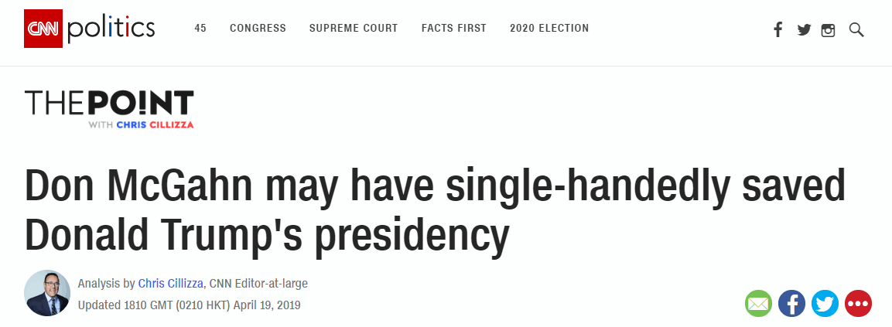Image resolution: width=892 pixels, height=327 pixels.
Task: Open the Facts First section
Action: 454,29
